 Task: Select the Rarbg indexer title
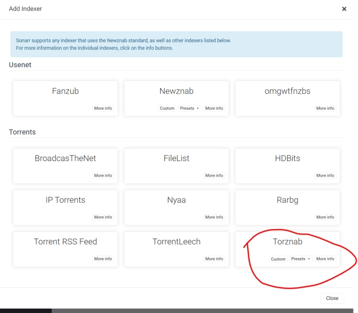pos(287,200)
